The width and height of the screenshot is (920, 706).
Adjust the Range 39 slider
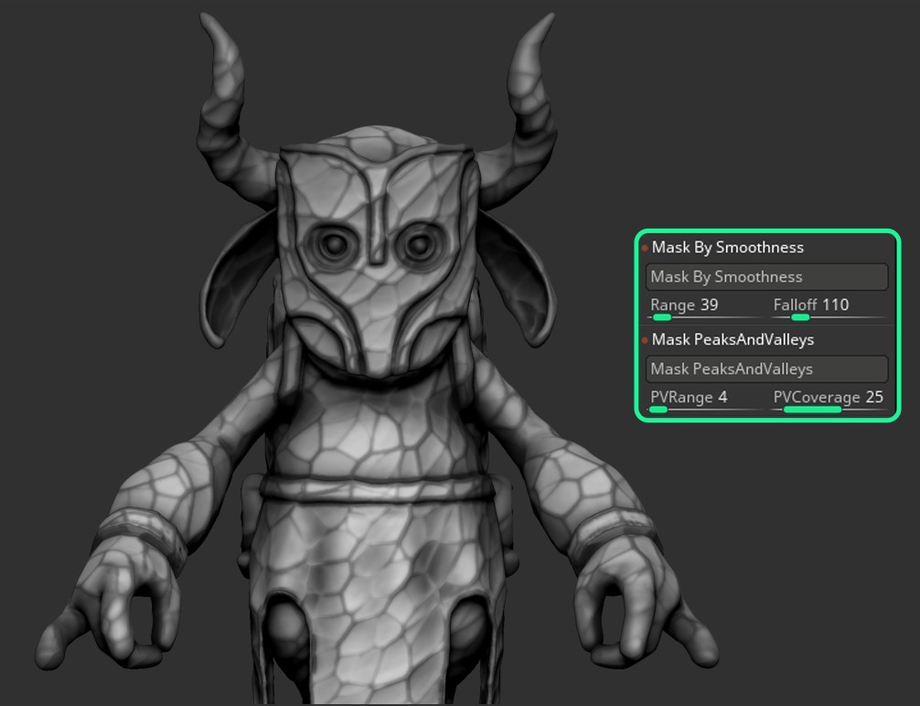705,309
